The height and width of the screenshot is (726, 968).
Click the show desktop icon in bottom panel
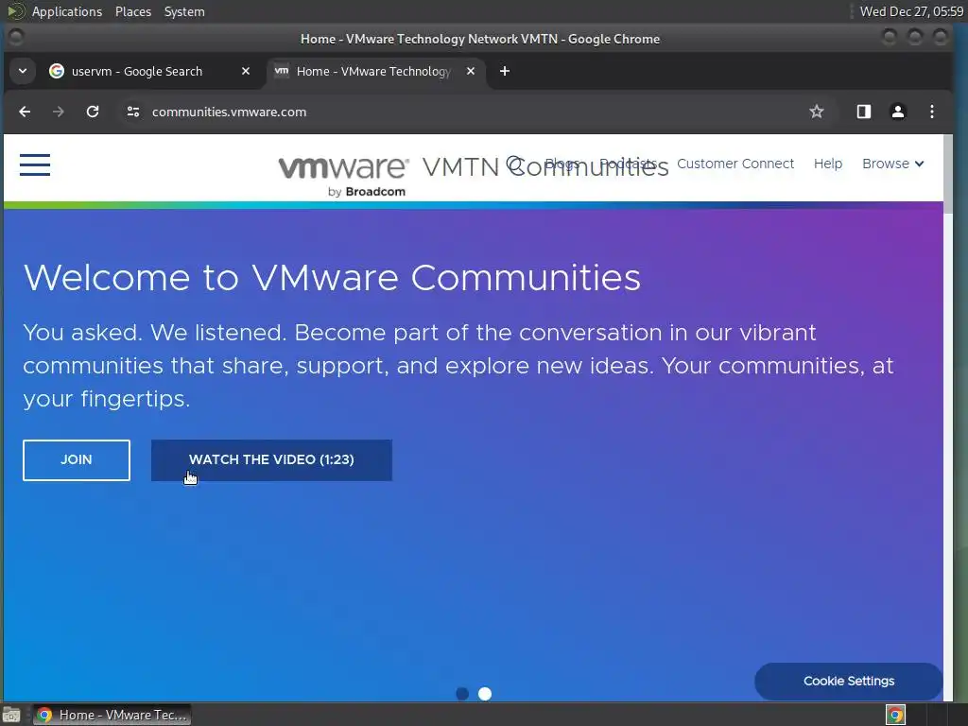pos(11,715)
